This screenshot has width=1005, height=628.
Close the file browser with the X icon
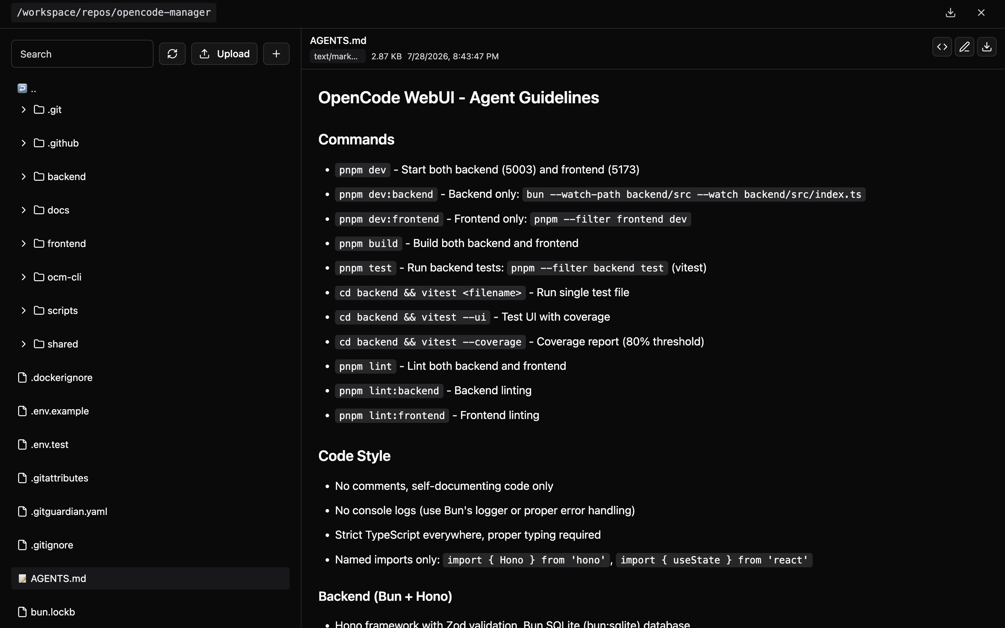pos(981,13)
